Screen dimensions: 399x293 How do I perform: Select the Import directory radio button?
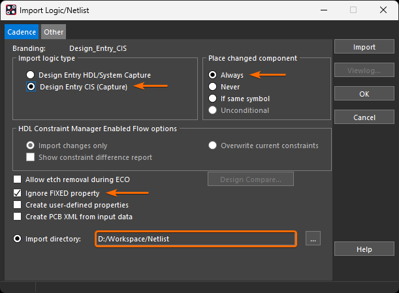click(18, 239)
